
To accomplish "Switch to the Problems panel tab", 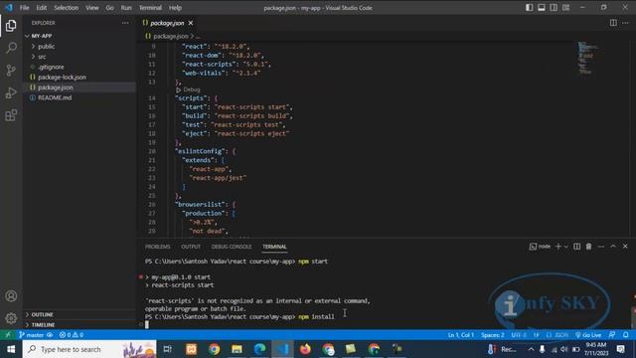I will 158,247.
